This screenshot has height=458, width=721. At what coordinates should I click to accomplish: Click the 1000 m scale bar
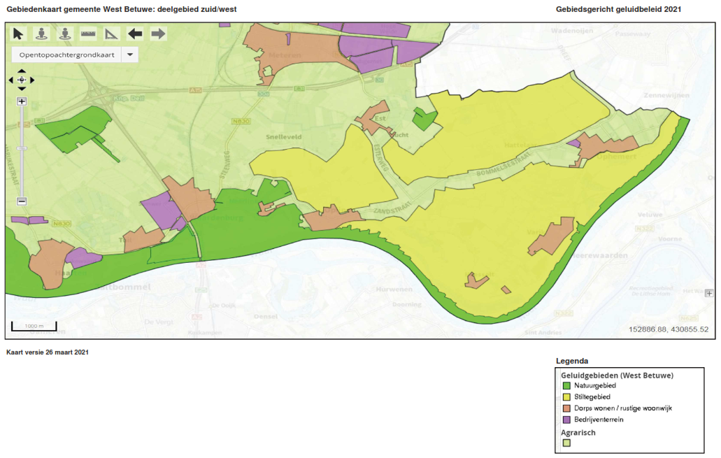pos(34,327)
